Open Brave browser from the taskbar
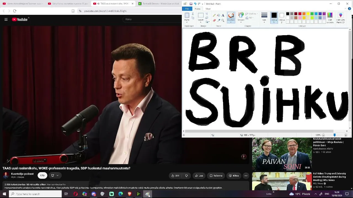This screenshot has width=353, height=198. tap(130, 194)
